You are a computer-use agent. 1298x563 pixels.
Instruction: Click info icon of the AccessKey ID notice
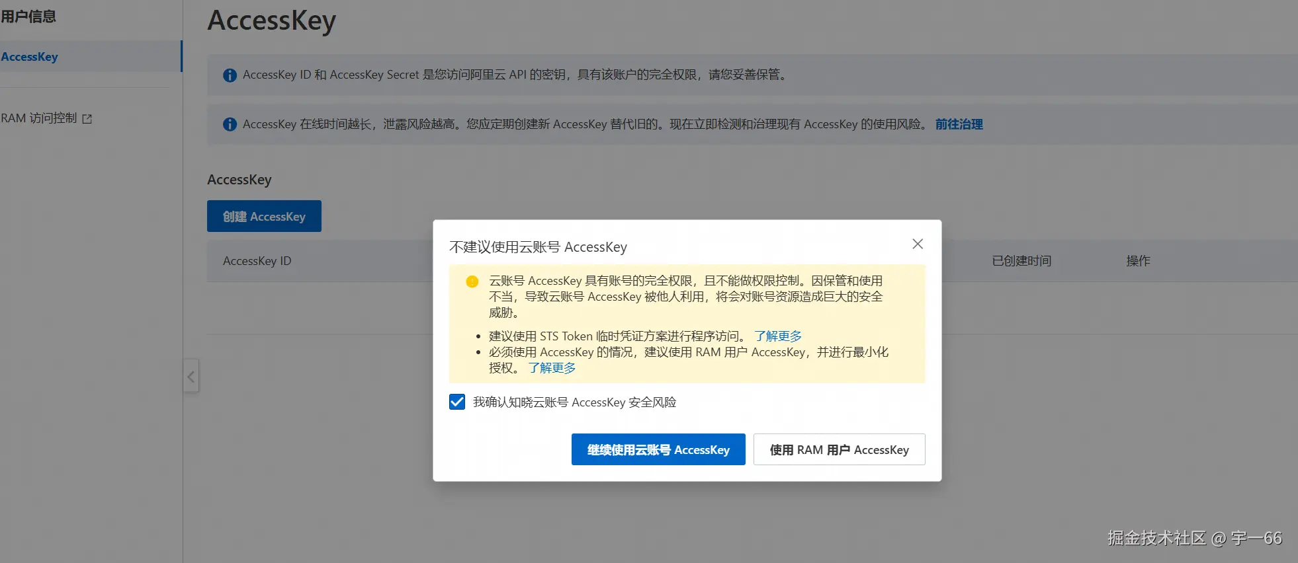click(230, 75)
